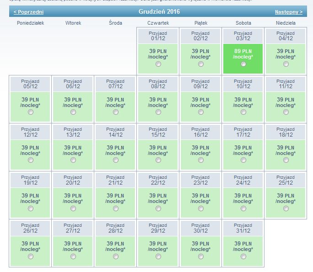
Task: Select arrival radio button for 01/12
Action: click(x=158, y=64)
